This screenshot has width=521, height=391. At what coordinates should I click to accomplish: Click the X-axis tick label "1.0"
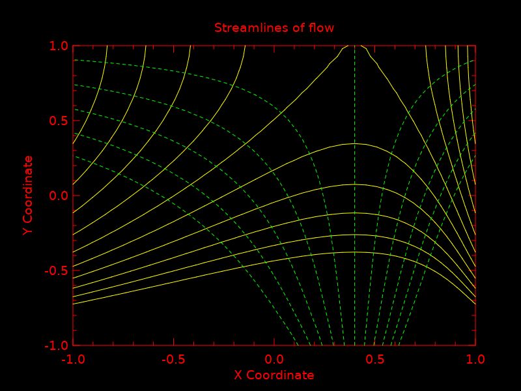tap(475, 360)
